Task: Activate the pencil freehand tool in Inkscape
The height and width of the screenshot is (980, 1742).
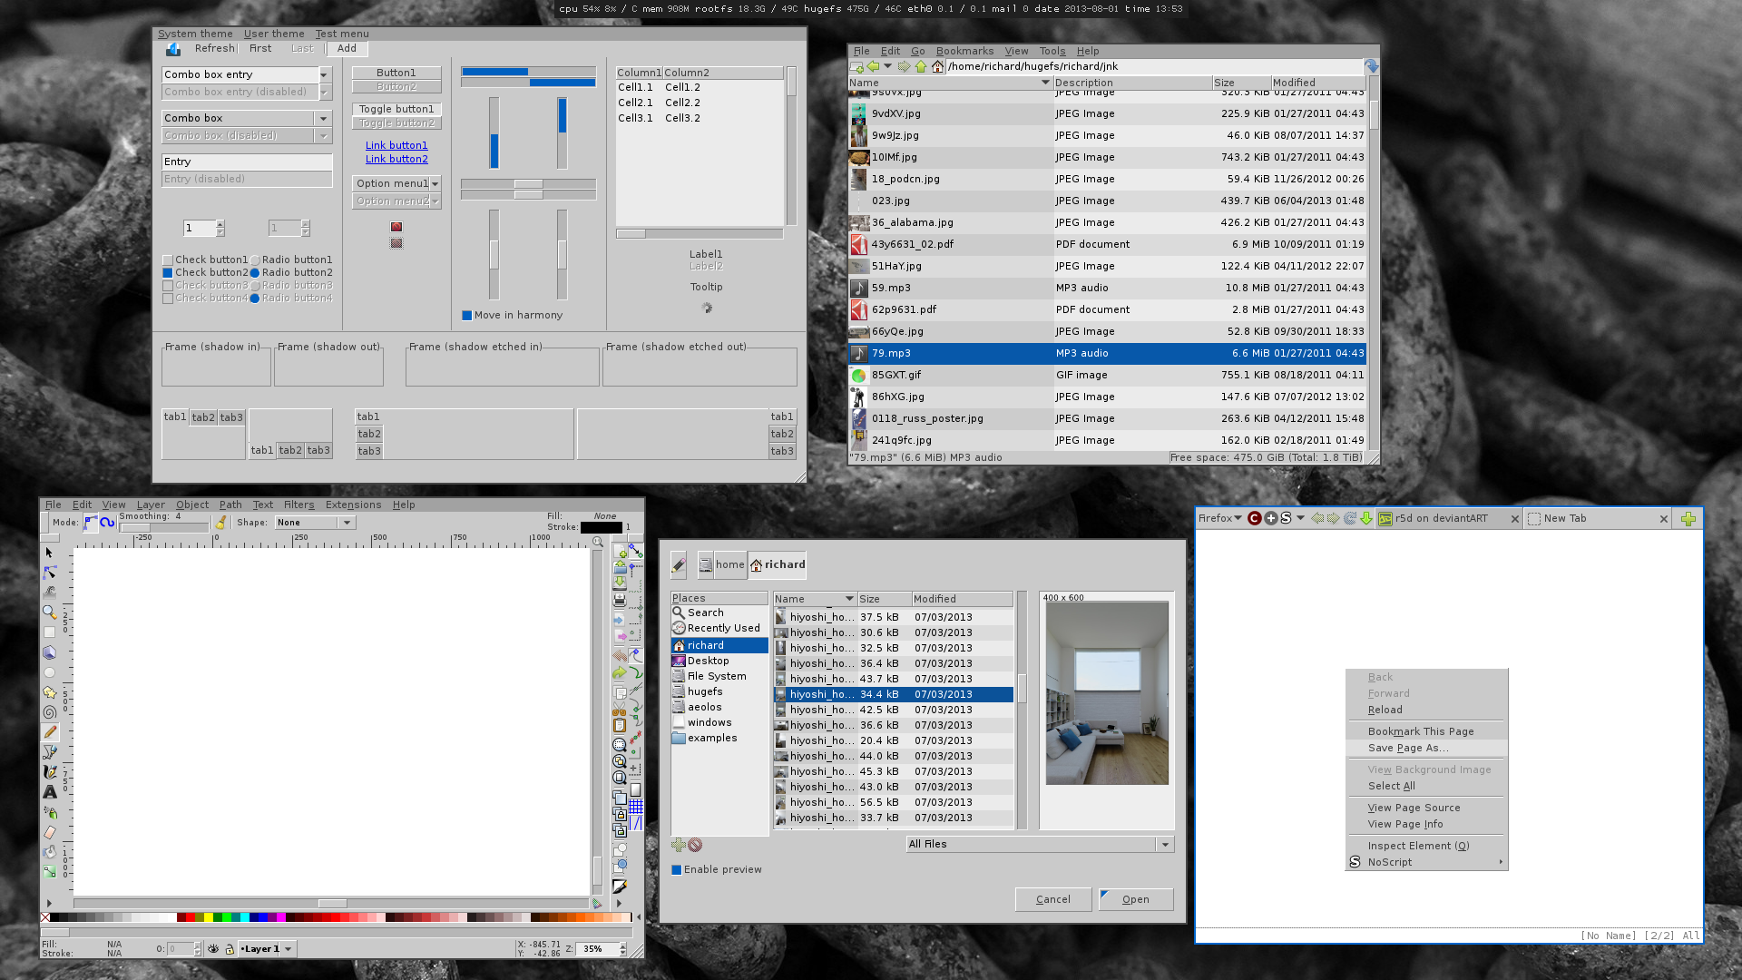Action: click(x=49, y=732)
